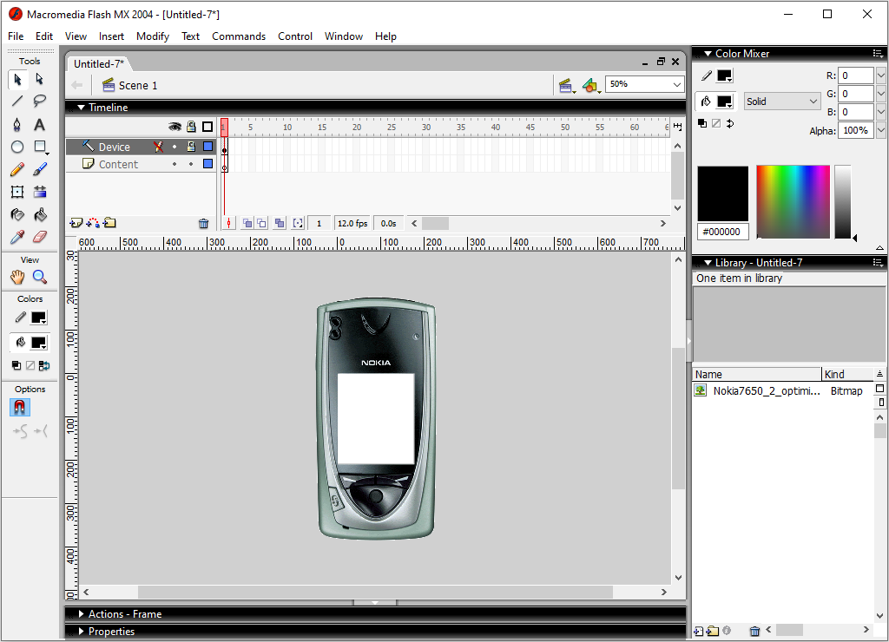Select the Text tool
The width and height of the screenshot is (889, 642).
40,125
